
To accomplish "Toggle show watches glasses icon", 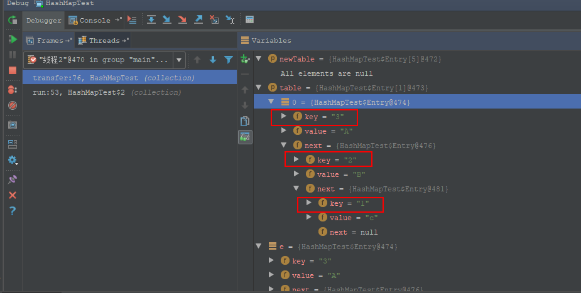I will [x=245, y=137].
